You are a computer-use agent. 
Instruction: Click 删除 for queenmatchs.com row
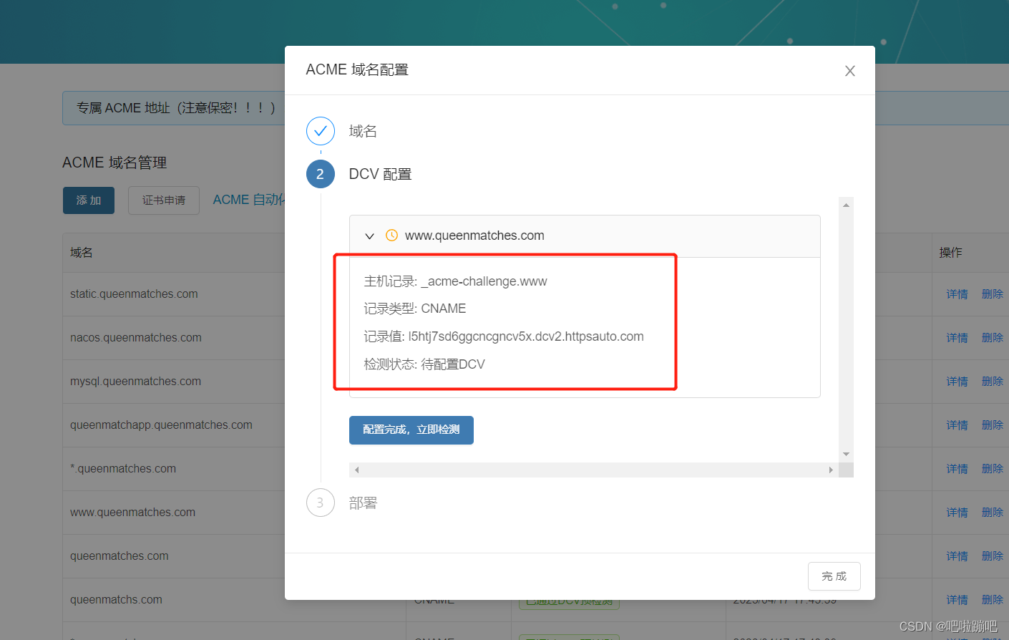[992, 599]
